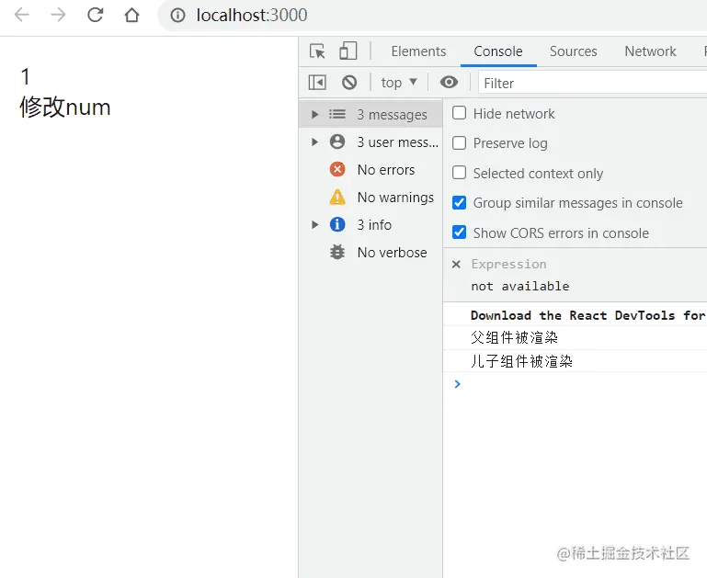
Task: Click the browser forward arrow
Action: [x=58, y=15]
